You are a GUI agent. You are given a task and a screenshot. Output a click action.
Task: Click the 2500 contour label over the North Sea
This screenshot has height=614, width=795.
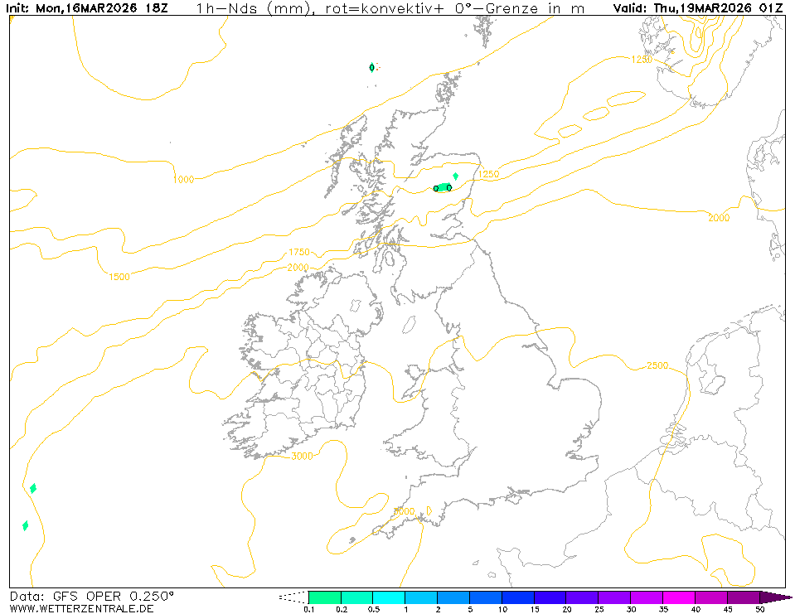(657, 365)
